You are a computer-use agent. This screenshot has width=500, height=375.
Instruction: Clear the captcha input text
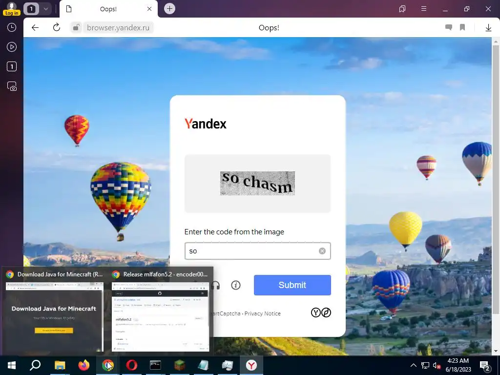[x=322, y=251]
